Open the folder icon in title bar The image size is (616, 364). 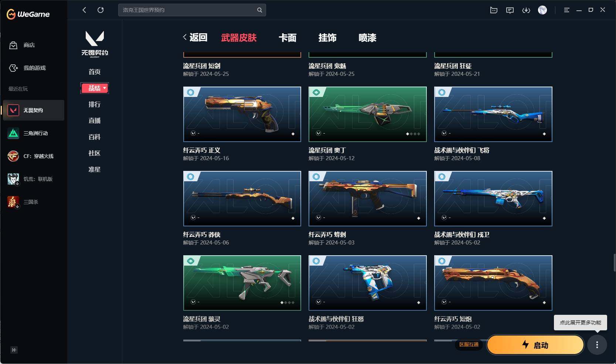coord(494,10)
